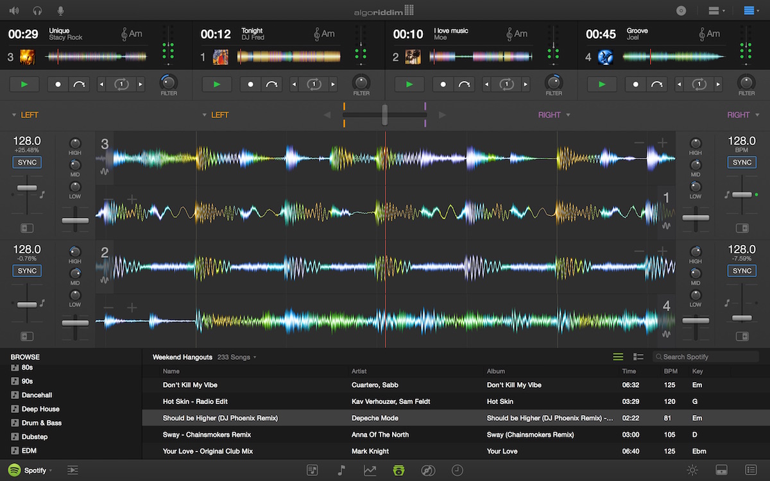Click the crossfader between LEFT and RIGHT
Image resolution: width=770 pixels, height=481 pixels.
(x=385, y=115)
